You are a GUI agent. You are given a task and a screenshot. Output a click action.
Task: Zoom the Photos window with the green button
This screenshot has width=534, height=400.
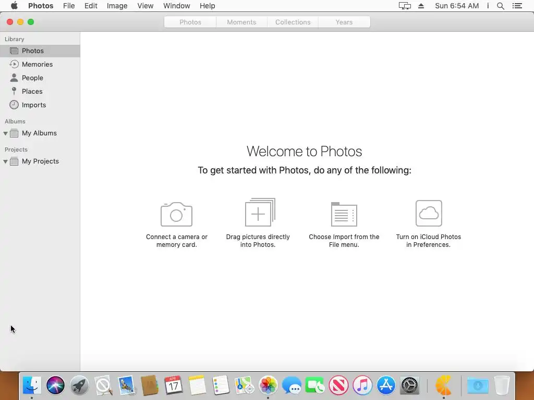[x=31, y=22]
